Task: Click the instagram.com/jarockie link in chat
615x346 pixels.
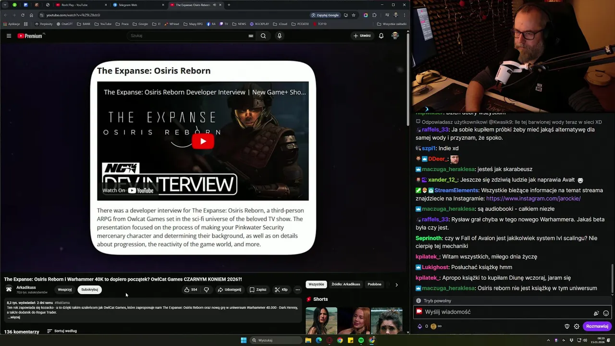Action: click(533, 198)
